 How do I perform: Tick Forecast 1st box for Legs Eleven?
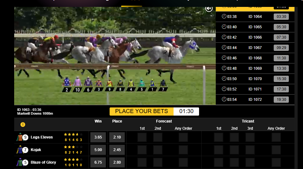pyautogui.click(x=142, y=137)
